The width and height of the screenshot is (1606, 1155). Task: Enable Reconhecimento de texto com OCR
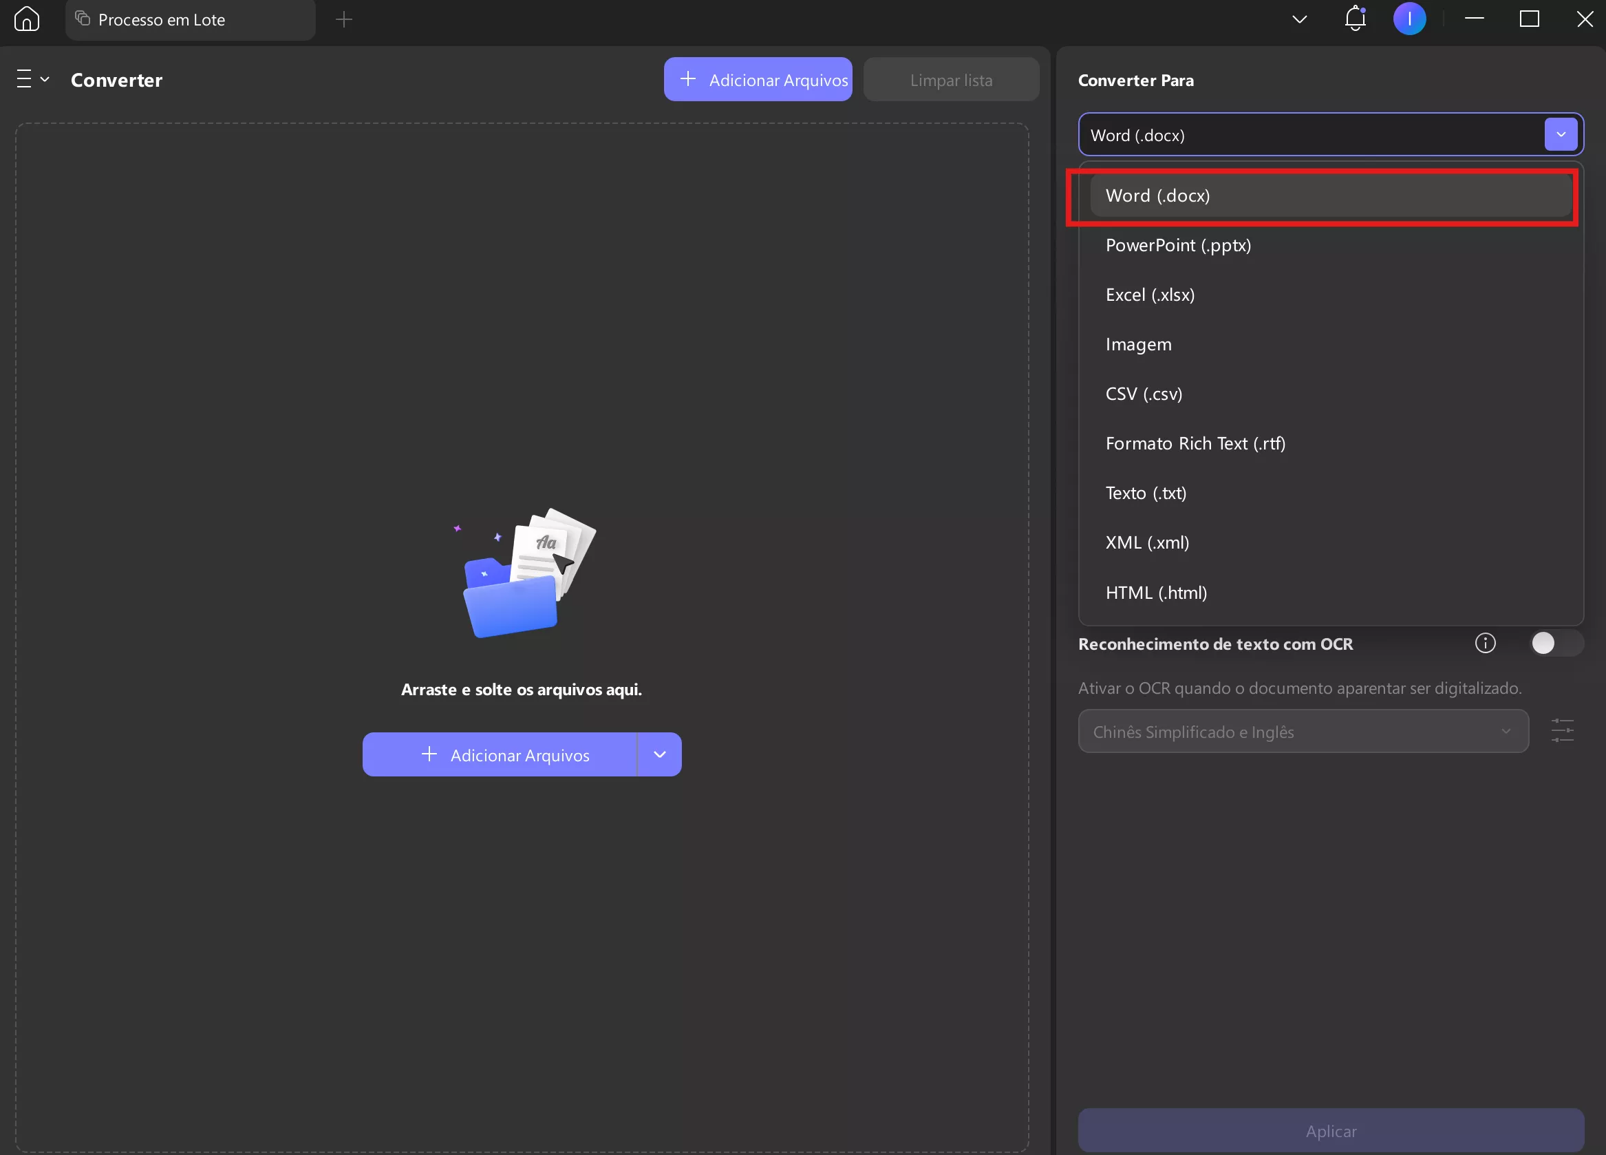pyautogui.click(x=1555, y=643)
